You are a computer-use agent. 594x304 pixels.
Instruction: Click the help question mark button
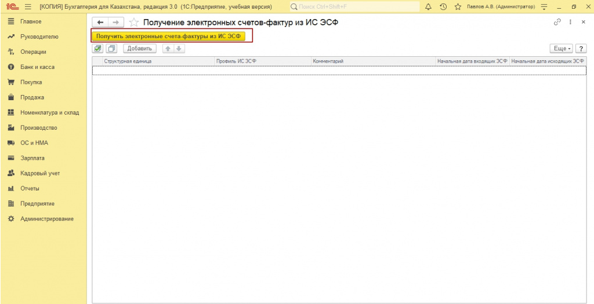pos(581,49)
